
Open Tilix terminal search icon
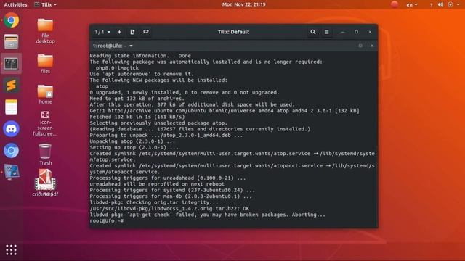(x=313, y=32)
